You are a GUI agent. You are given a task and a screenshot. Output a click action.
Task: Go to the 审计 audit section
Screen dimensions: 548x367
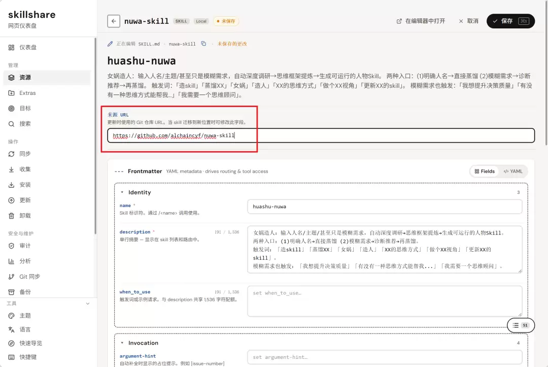pyautogui.click(x=47, y=246)
